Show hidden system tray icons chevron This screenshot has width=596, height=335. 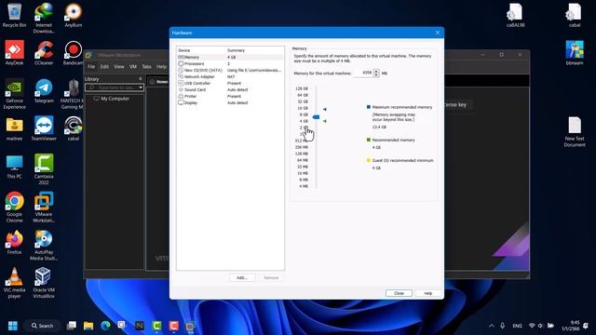(492, 326)
